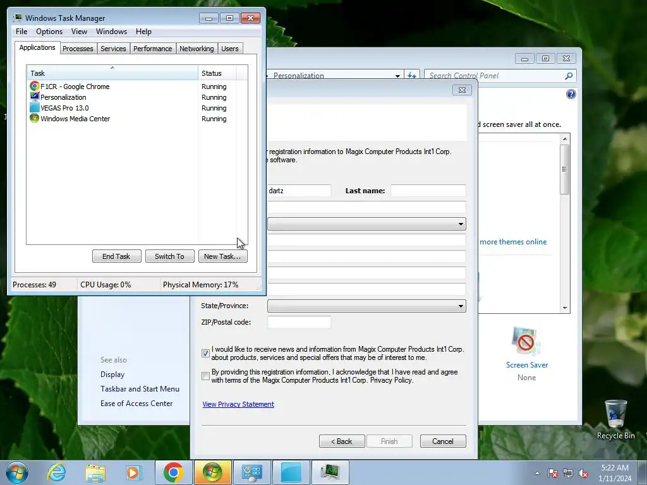Expand the Control Panel address bar dropdown
The image size is (647, 485).
(397, 76)
